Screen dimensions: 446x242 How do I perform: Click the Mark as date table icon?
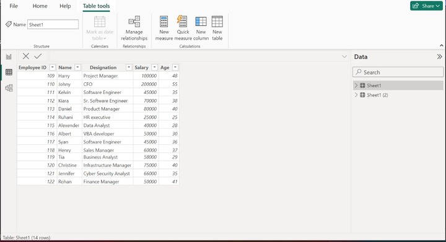click(100, 22)
